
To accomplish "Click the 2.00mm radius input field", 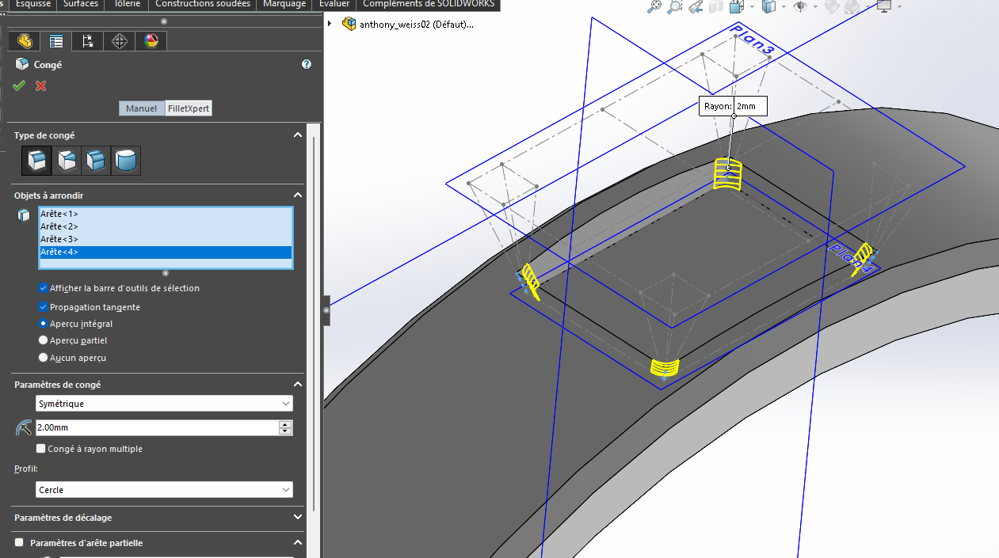I will click(x=156, y=427).
